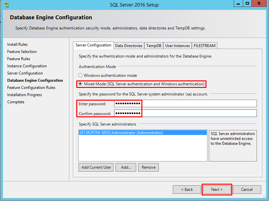Image resolution: width=269 pixels, height=201 pixels.
Task: Focus the Confirm password field
Action: [x=185, y=113]
